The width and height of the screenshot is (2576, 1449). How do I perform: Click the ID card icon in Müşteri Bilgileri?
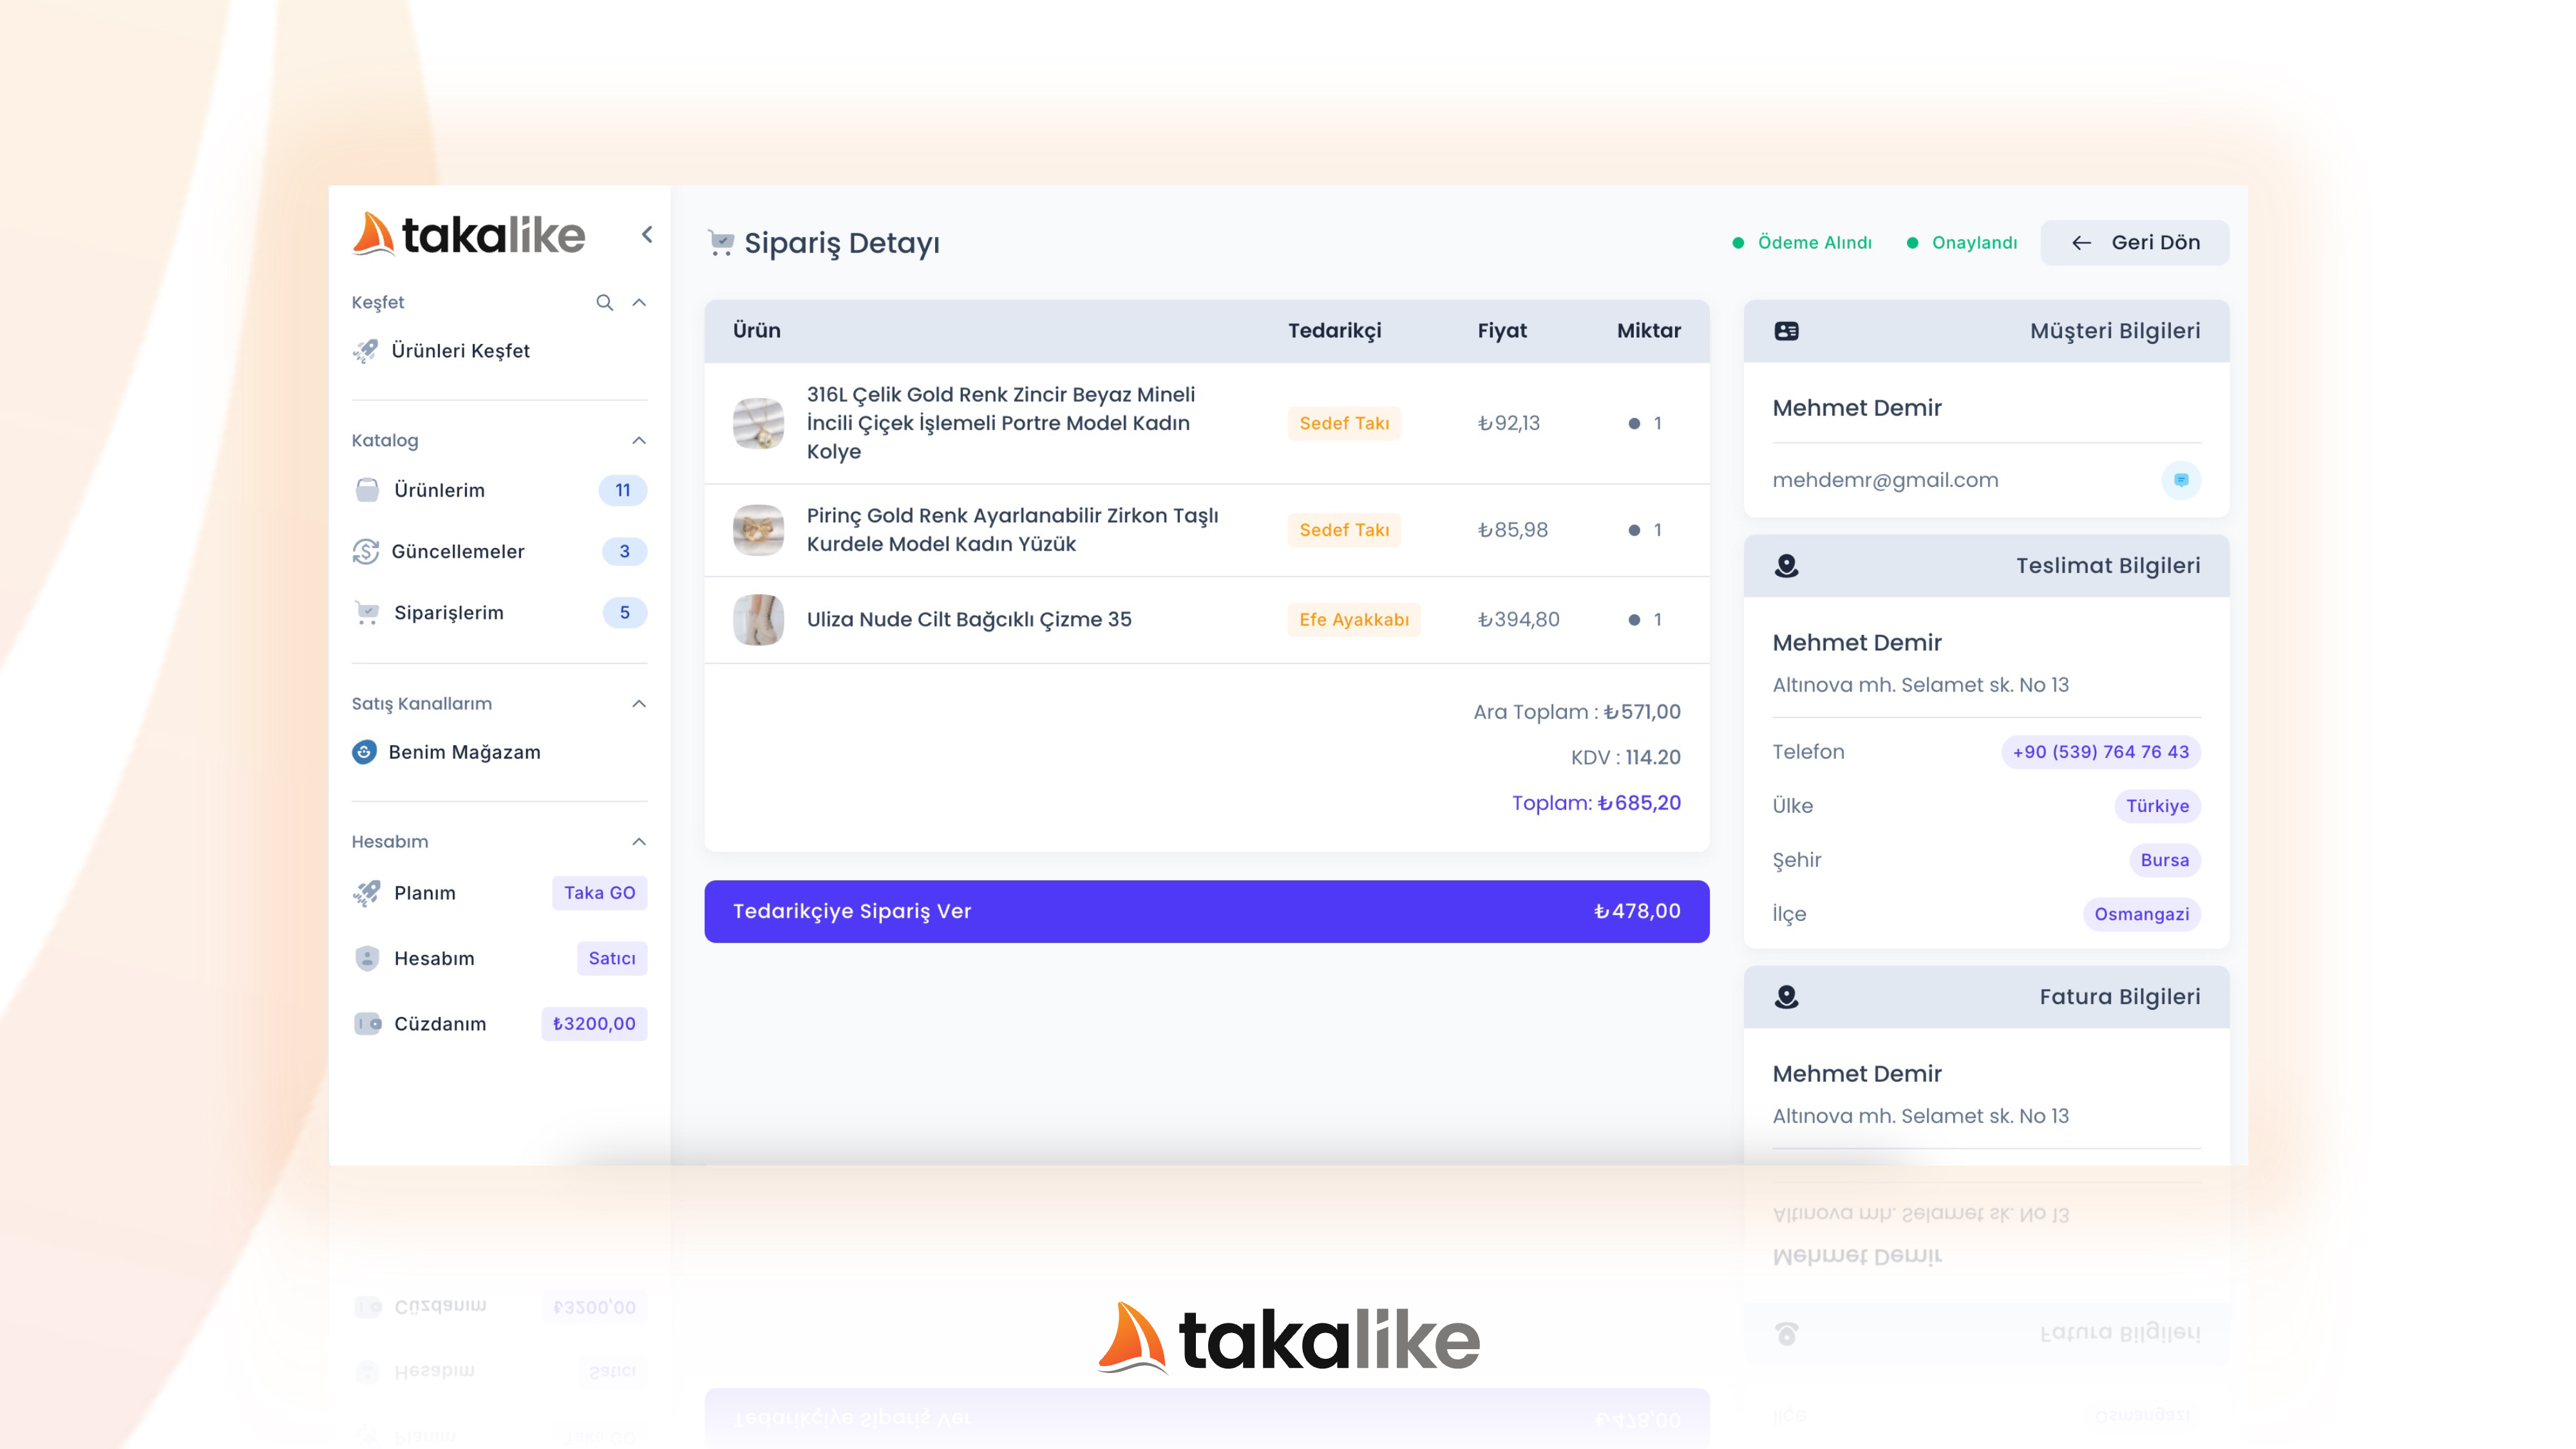1787,331
